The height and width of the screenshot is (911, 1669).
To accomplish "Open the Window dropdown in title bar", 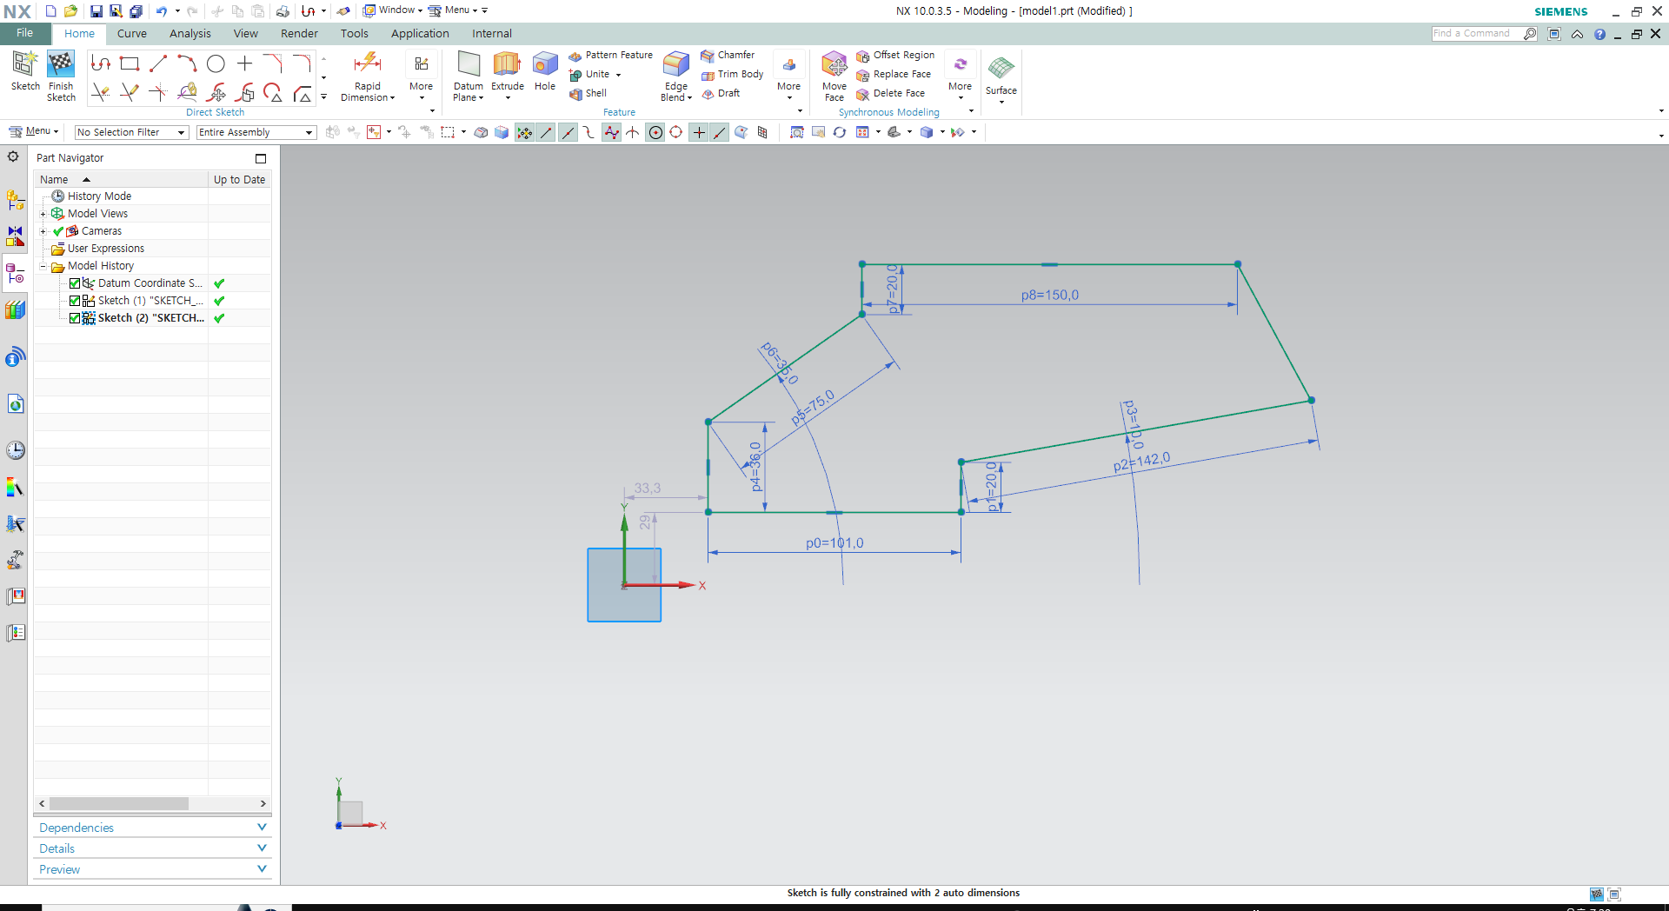I will [x=393, y=10].
